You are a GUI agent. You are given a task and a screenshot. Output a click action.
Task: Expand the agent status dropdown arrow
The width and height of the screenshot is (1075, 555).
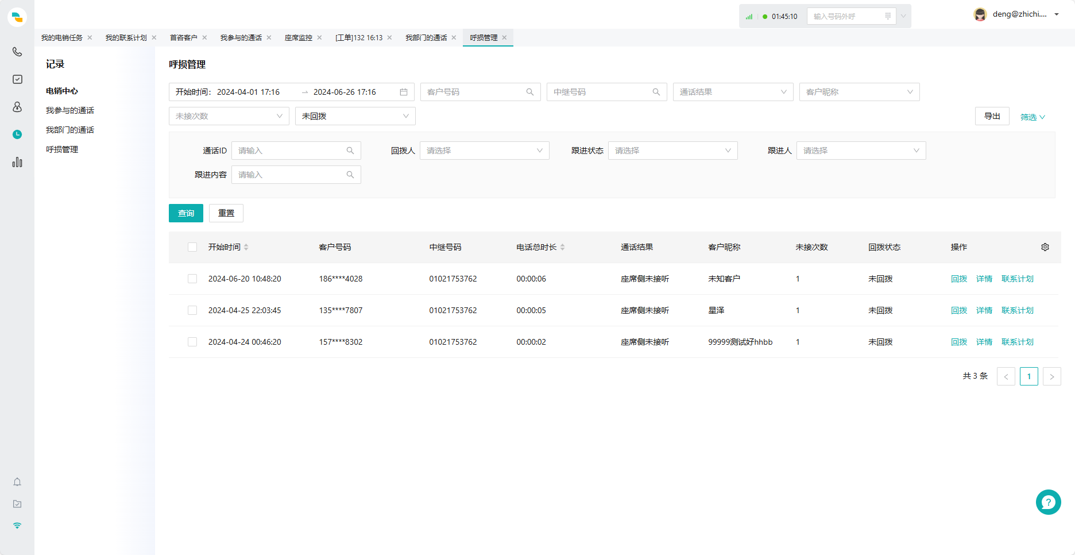903,16
